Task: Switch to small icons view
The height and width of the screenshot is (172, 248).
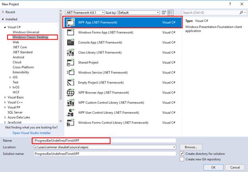Action: pyautogui.click(x=164, y=13)
